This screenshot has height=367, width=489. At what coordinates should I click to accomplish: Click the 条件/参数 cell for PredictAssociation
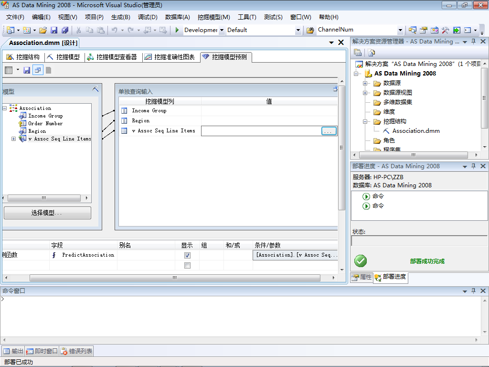295,255
